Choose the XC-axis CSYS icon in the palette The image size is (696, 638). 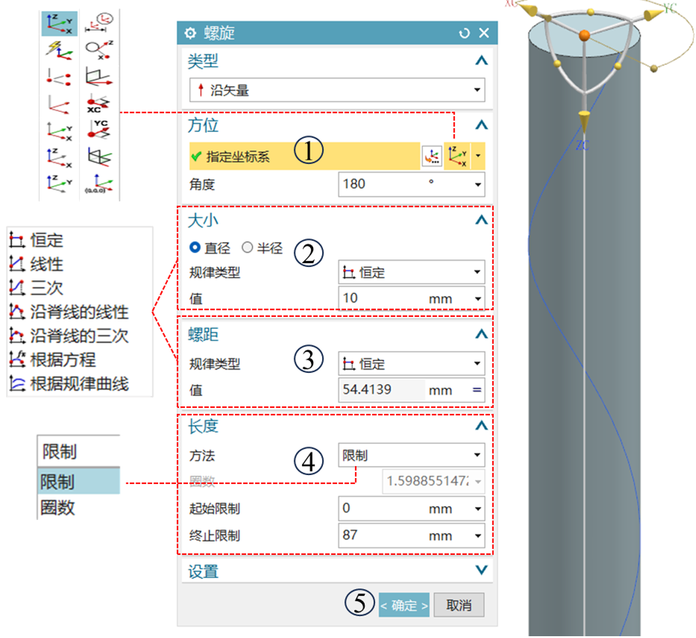pyautogui.click(x=99, y=104)
